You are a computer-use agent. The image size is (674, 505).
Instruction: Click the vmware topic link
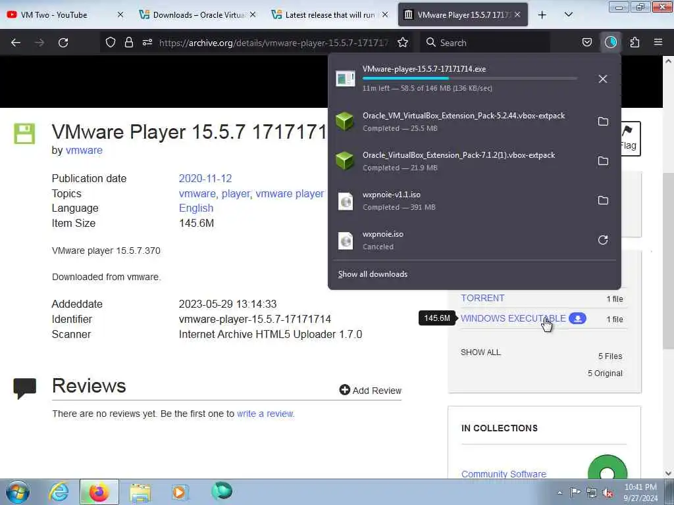click(197, 194)
